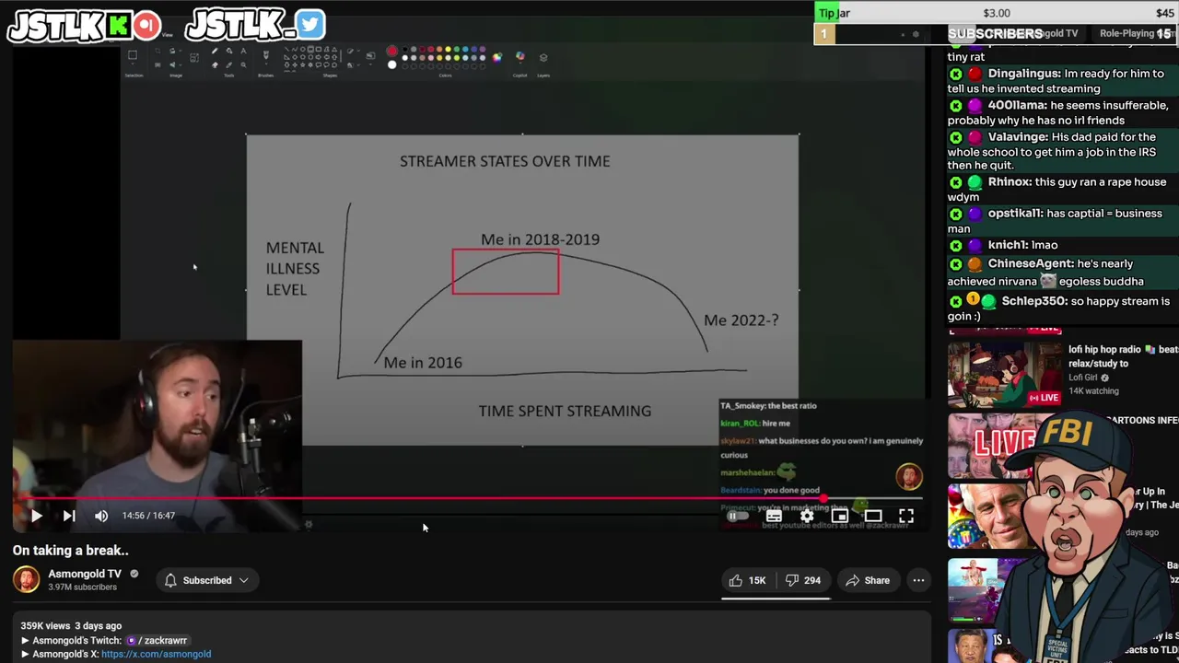Click the Twitter bird icon in overlay
The height and width of the screenshot is (663, 1179).
(x=310, y=24)
